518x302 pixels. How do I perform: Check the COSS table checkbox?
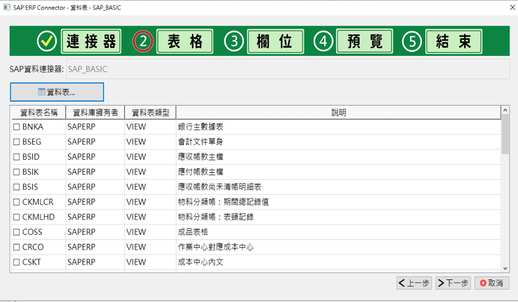(x=16, y=232)
